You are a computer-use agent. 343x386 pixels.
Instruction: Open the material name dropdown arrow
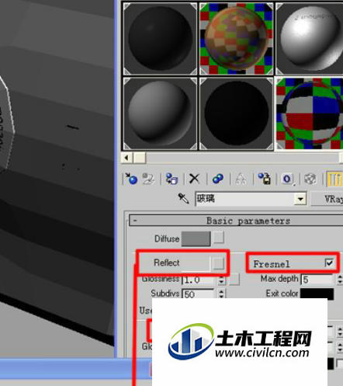(300, 199)
